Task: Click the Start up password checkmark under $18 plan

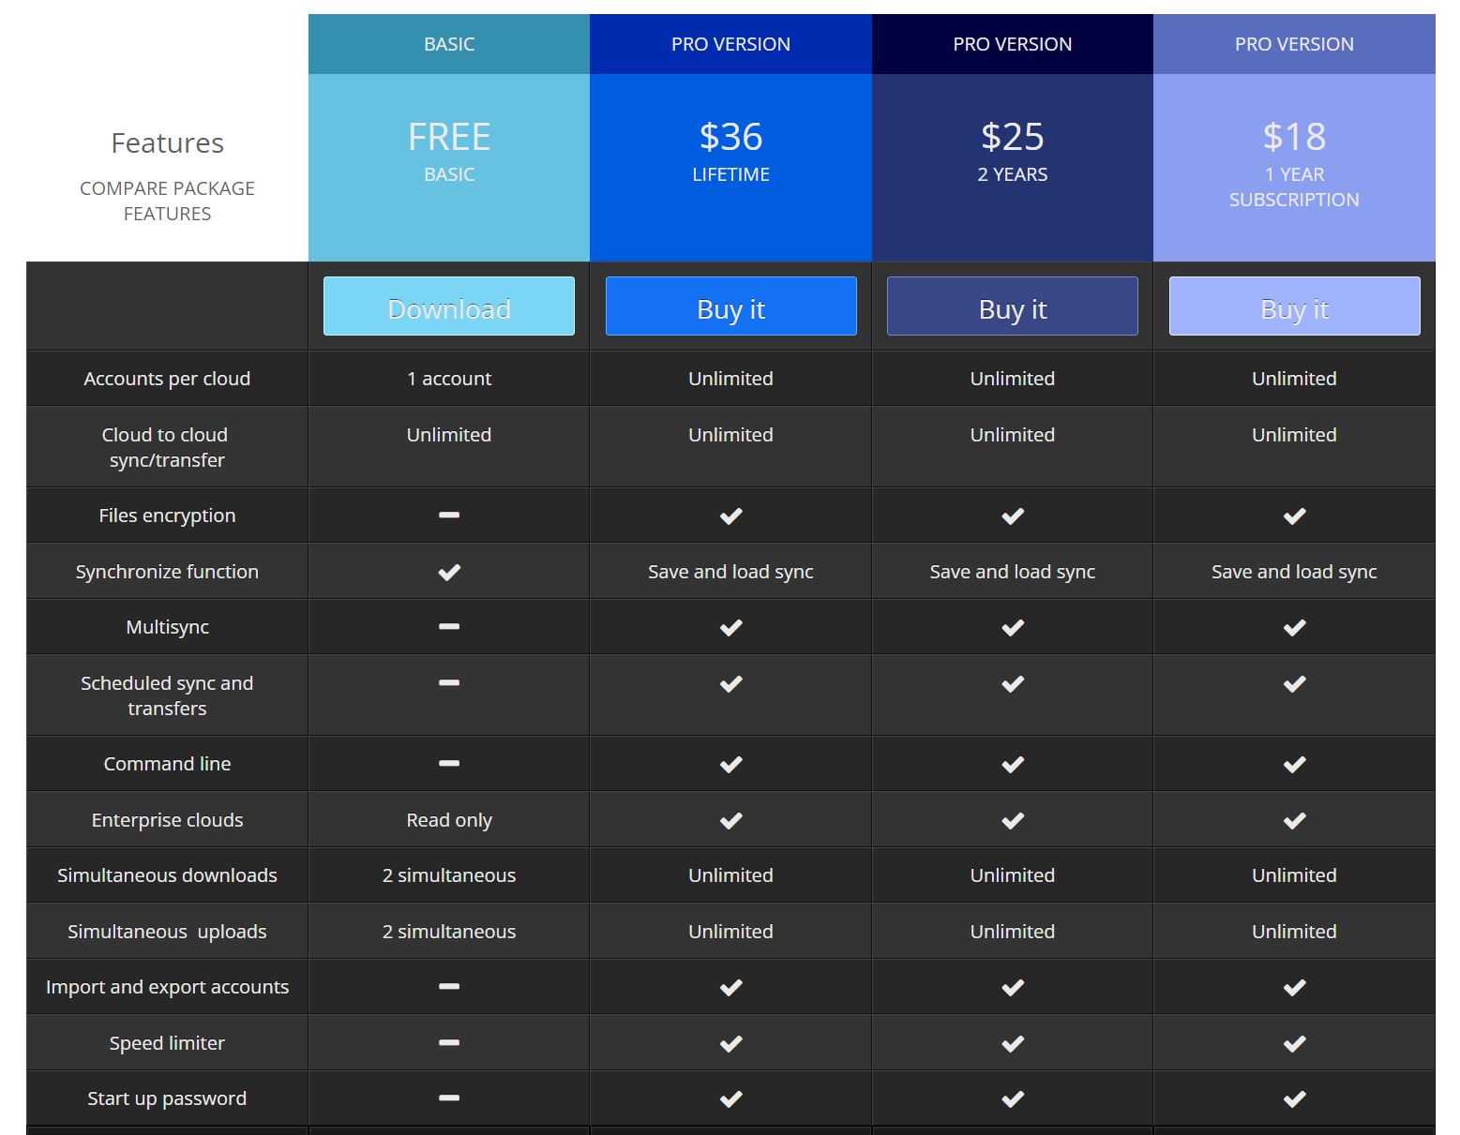Action: click(1295, 1098)
